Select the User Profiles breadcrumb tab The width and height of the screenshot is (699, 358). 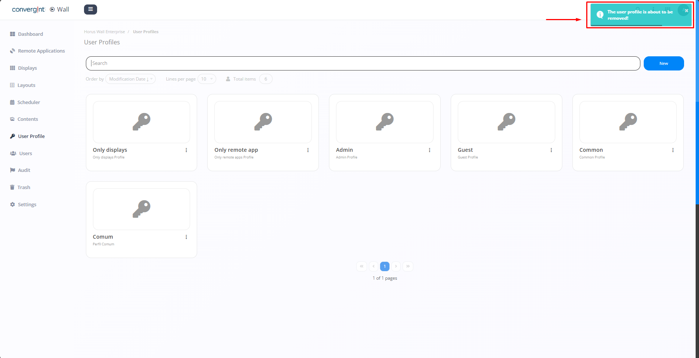[146, 32]
